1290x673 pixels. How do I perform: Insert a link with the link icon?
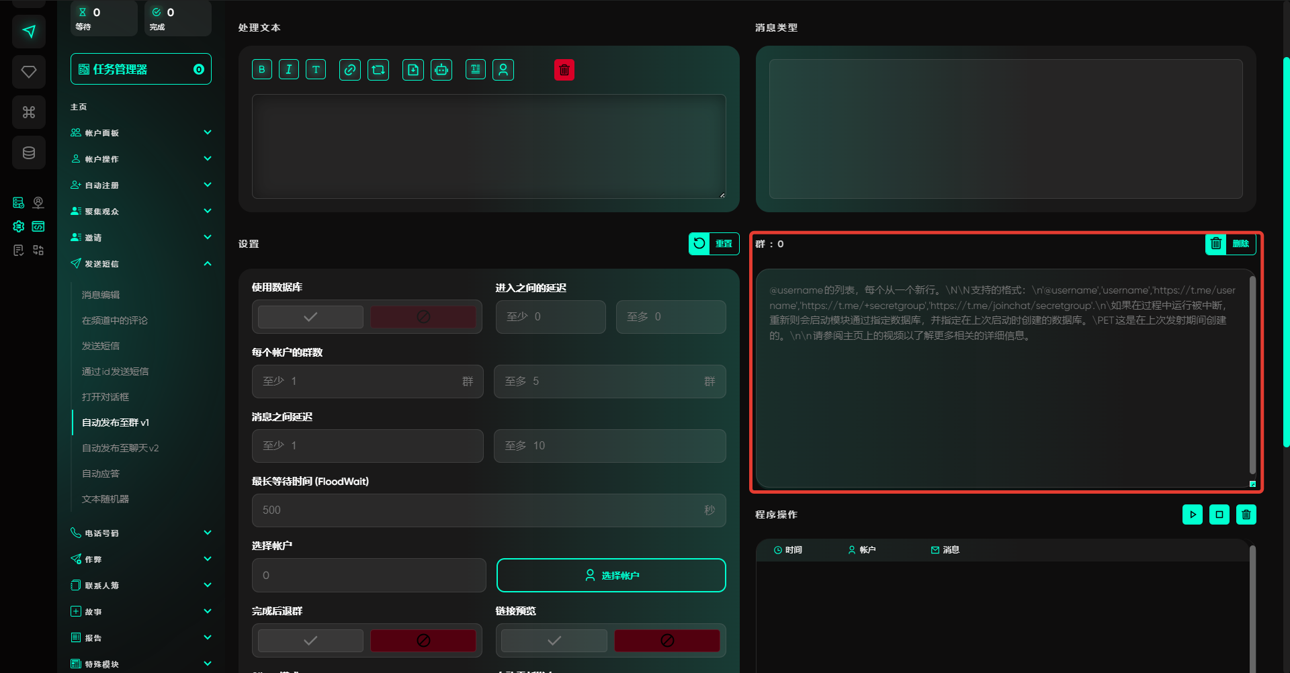[x=349, y=70]
